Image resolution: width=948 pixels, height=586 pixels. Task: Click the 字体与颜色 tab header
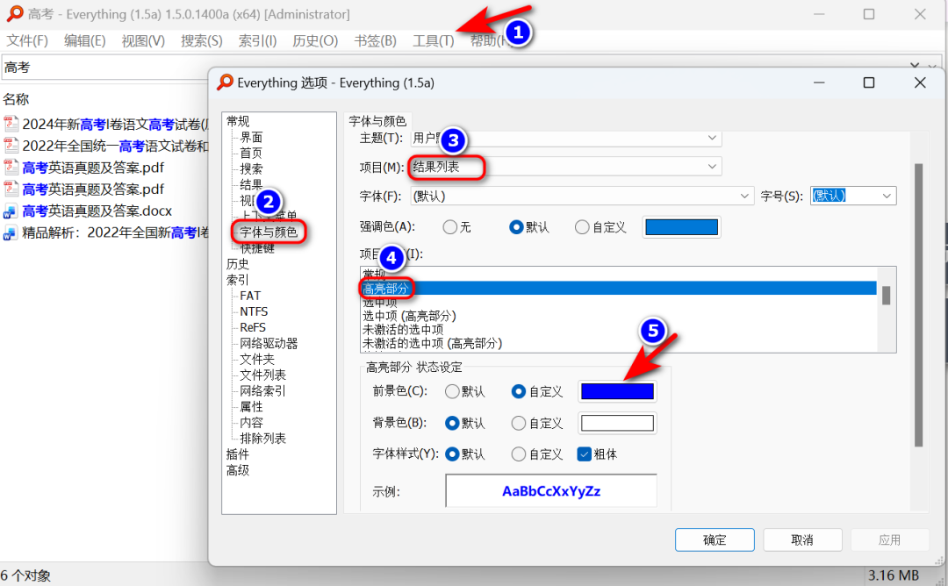point(377,121)
